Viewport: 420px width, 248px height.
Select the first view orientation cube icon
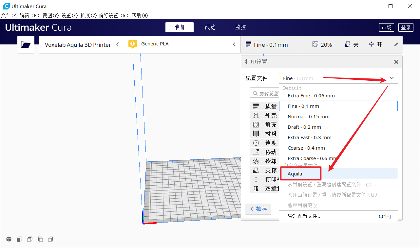(9, 239)
